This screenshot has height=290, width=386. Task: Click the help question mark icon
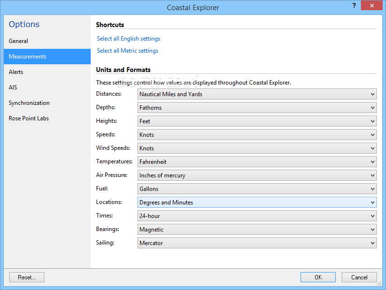click(354, 5)
